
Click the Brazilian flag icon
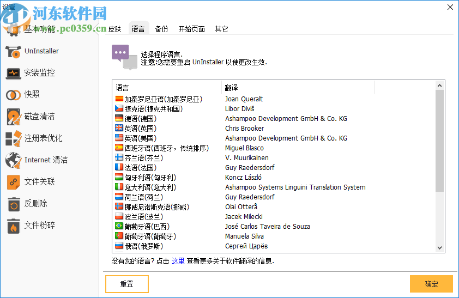[119, 226]
